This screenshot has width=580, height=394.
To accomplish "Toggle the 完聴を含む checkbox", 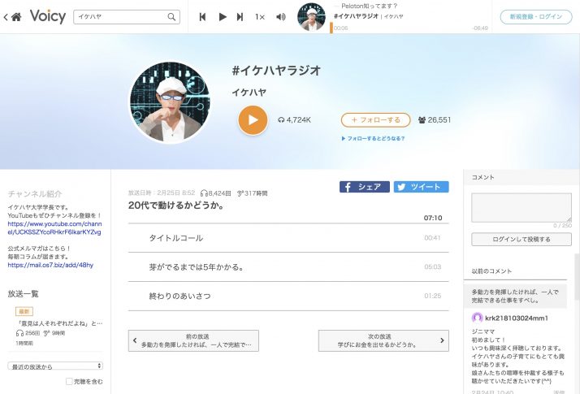I will click(70, 381).
